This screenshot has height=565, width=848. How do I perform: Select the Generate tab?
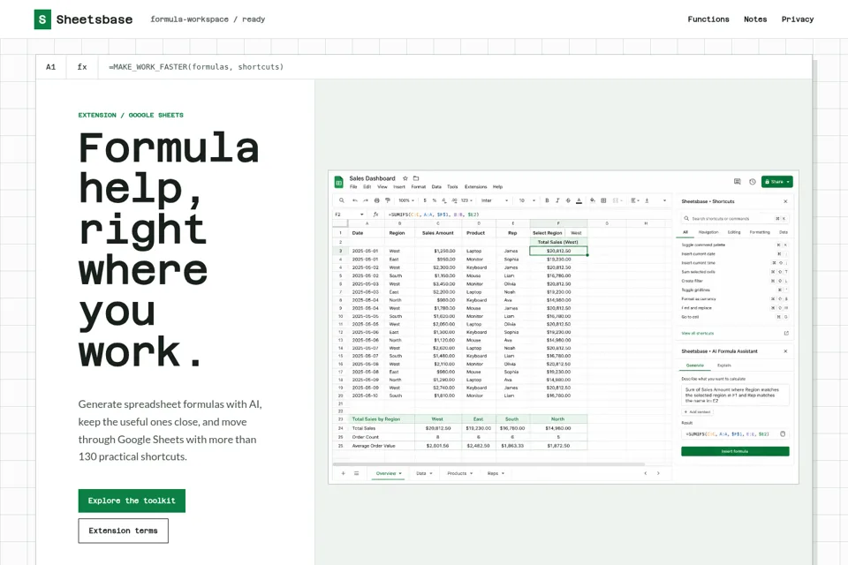click(x=695, y=365)
